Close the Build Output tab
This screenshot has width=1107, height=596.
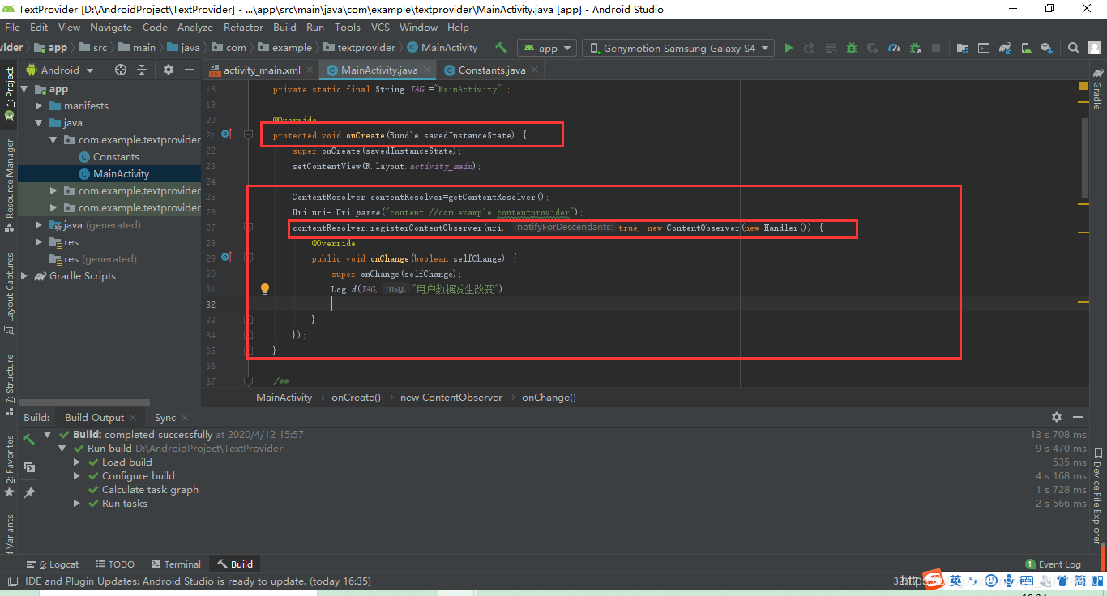[134, 418]
